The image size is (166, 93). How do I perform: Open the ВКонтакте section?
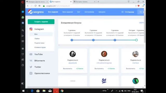tap(39, 61)
